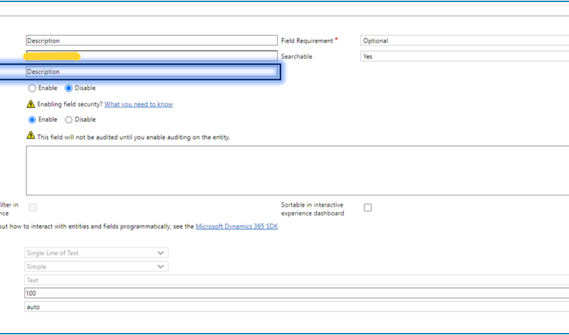The height and width of the screenshot is (335, 569).
Task: Expand the Single Line of Text dropdown
Action: [x=96, y=253]
